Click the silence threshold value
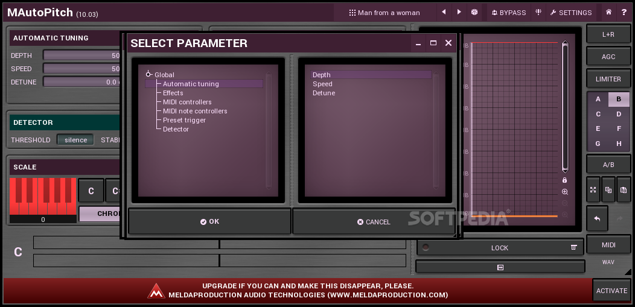The height and width of the screenshot is (307, 635). (x=75, y=140)
